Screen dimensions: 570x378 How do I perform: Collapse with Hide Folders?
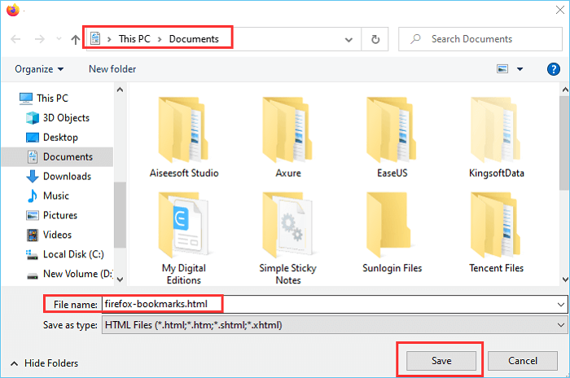tap(44, 363)
